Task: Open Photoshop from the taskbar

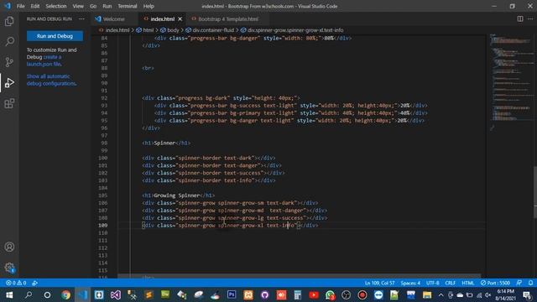Action: [232, 294]
